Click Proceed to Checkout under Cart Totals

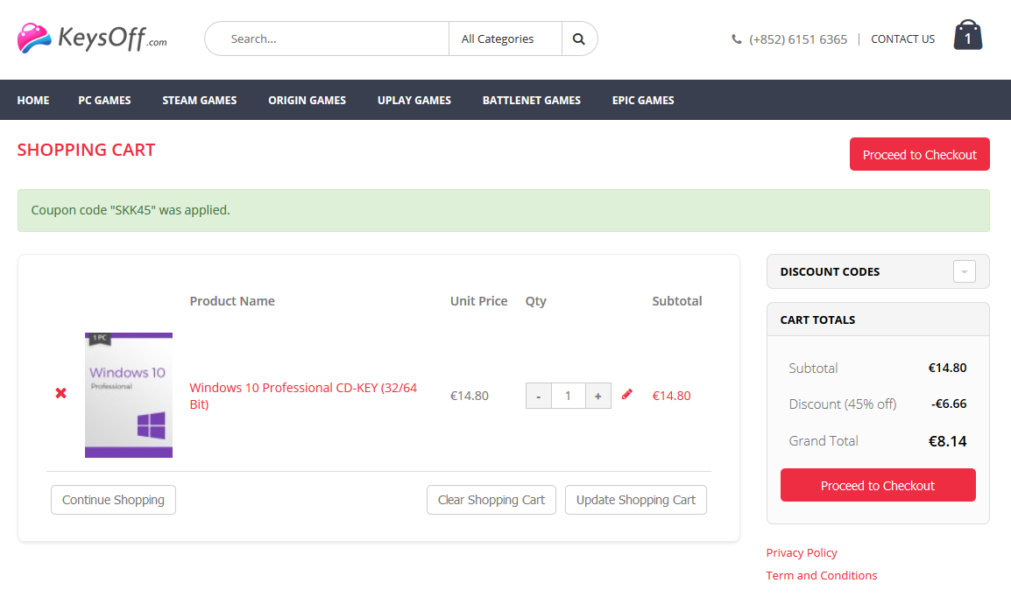pos(878,485)
